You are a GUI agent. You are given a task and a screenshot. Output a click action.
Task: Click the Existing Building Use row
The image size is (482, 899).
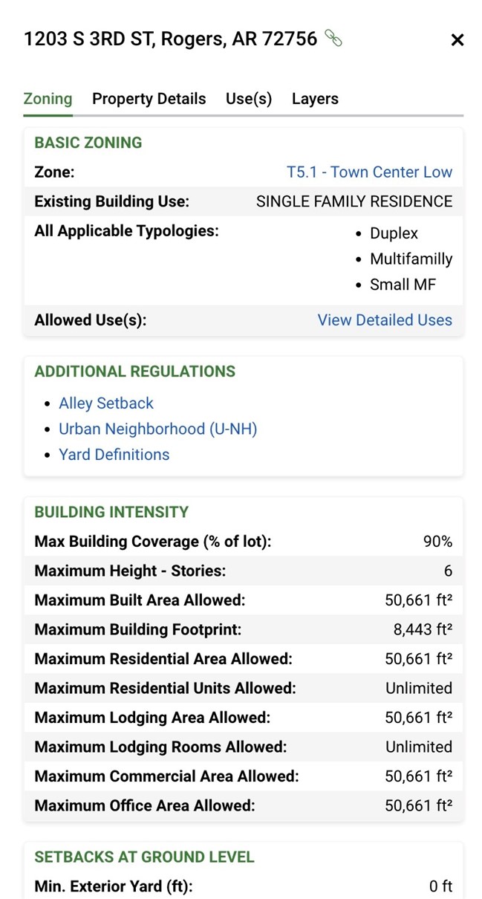point(241,201)
